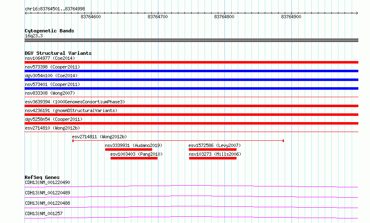This screenshot has height=223, width=370.
Task: Click the red bar of nsv103273
Action: tap(213, 158)
